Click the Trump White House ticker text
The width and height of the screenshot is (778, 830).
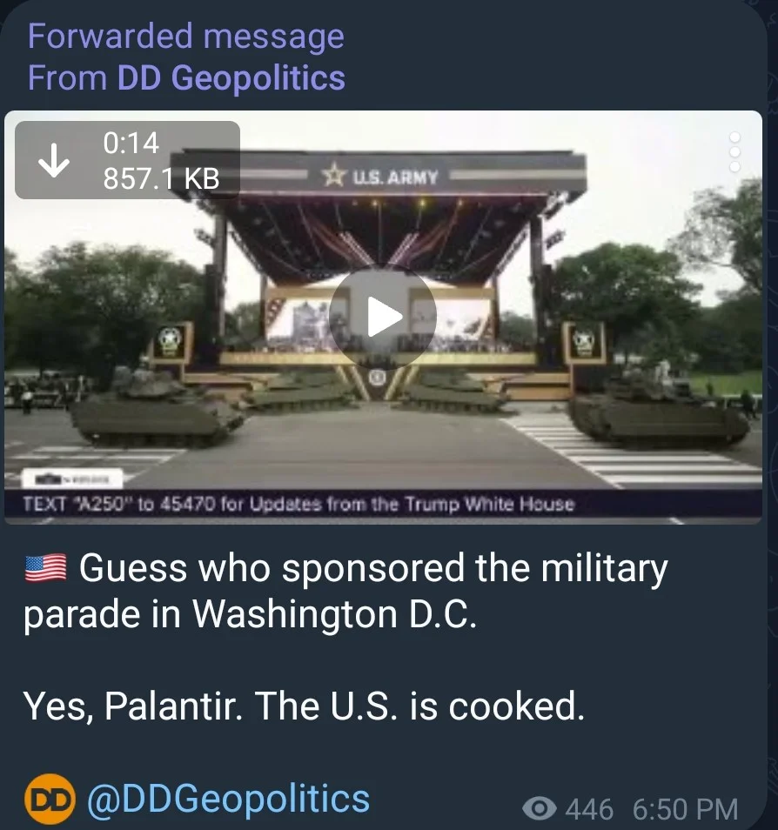tap(298, 504)
